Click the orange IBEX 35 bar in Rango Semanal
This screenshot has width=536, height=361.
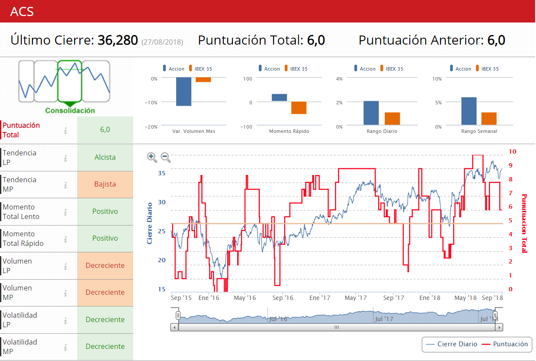coord(489,119)
